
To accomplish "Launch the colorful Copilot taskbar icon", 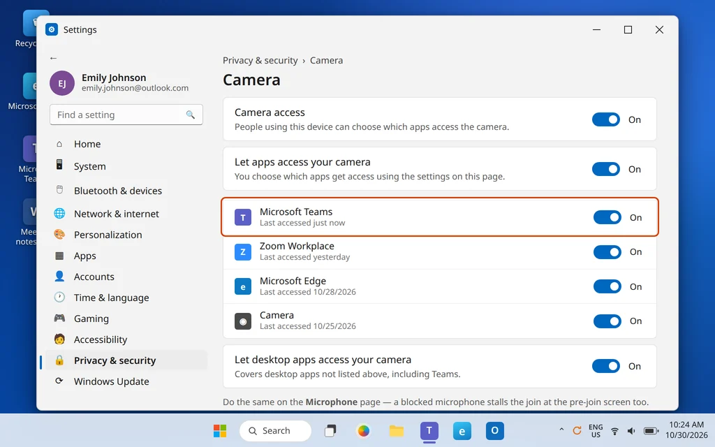I will (x=363, y=430).
